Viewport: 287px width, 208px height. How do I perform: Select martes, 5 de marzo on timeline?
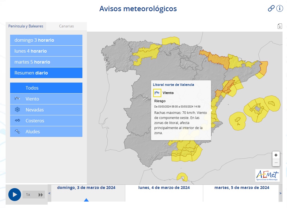(x=242, y=188)
